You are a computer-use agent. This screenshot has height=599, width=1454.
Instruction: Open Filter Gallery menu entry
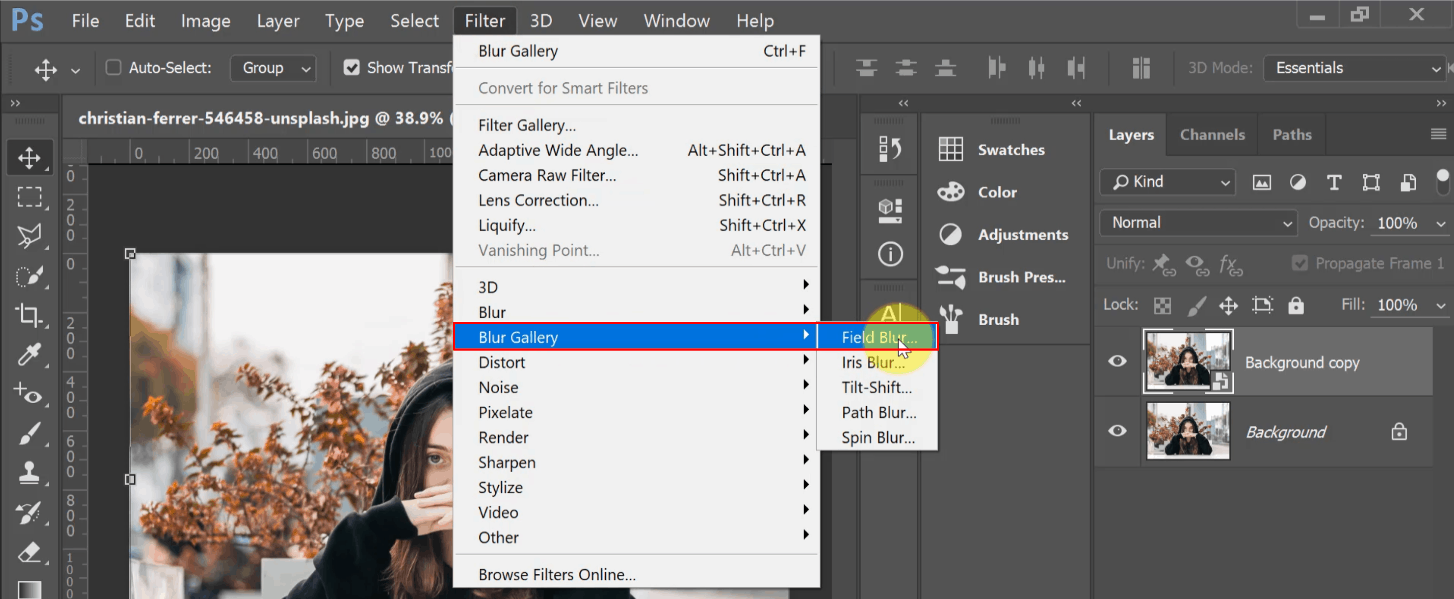[637, 125]
